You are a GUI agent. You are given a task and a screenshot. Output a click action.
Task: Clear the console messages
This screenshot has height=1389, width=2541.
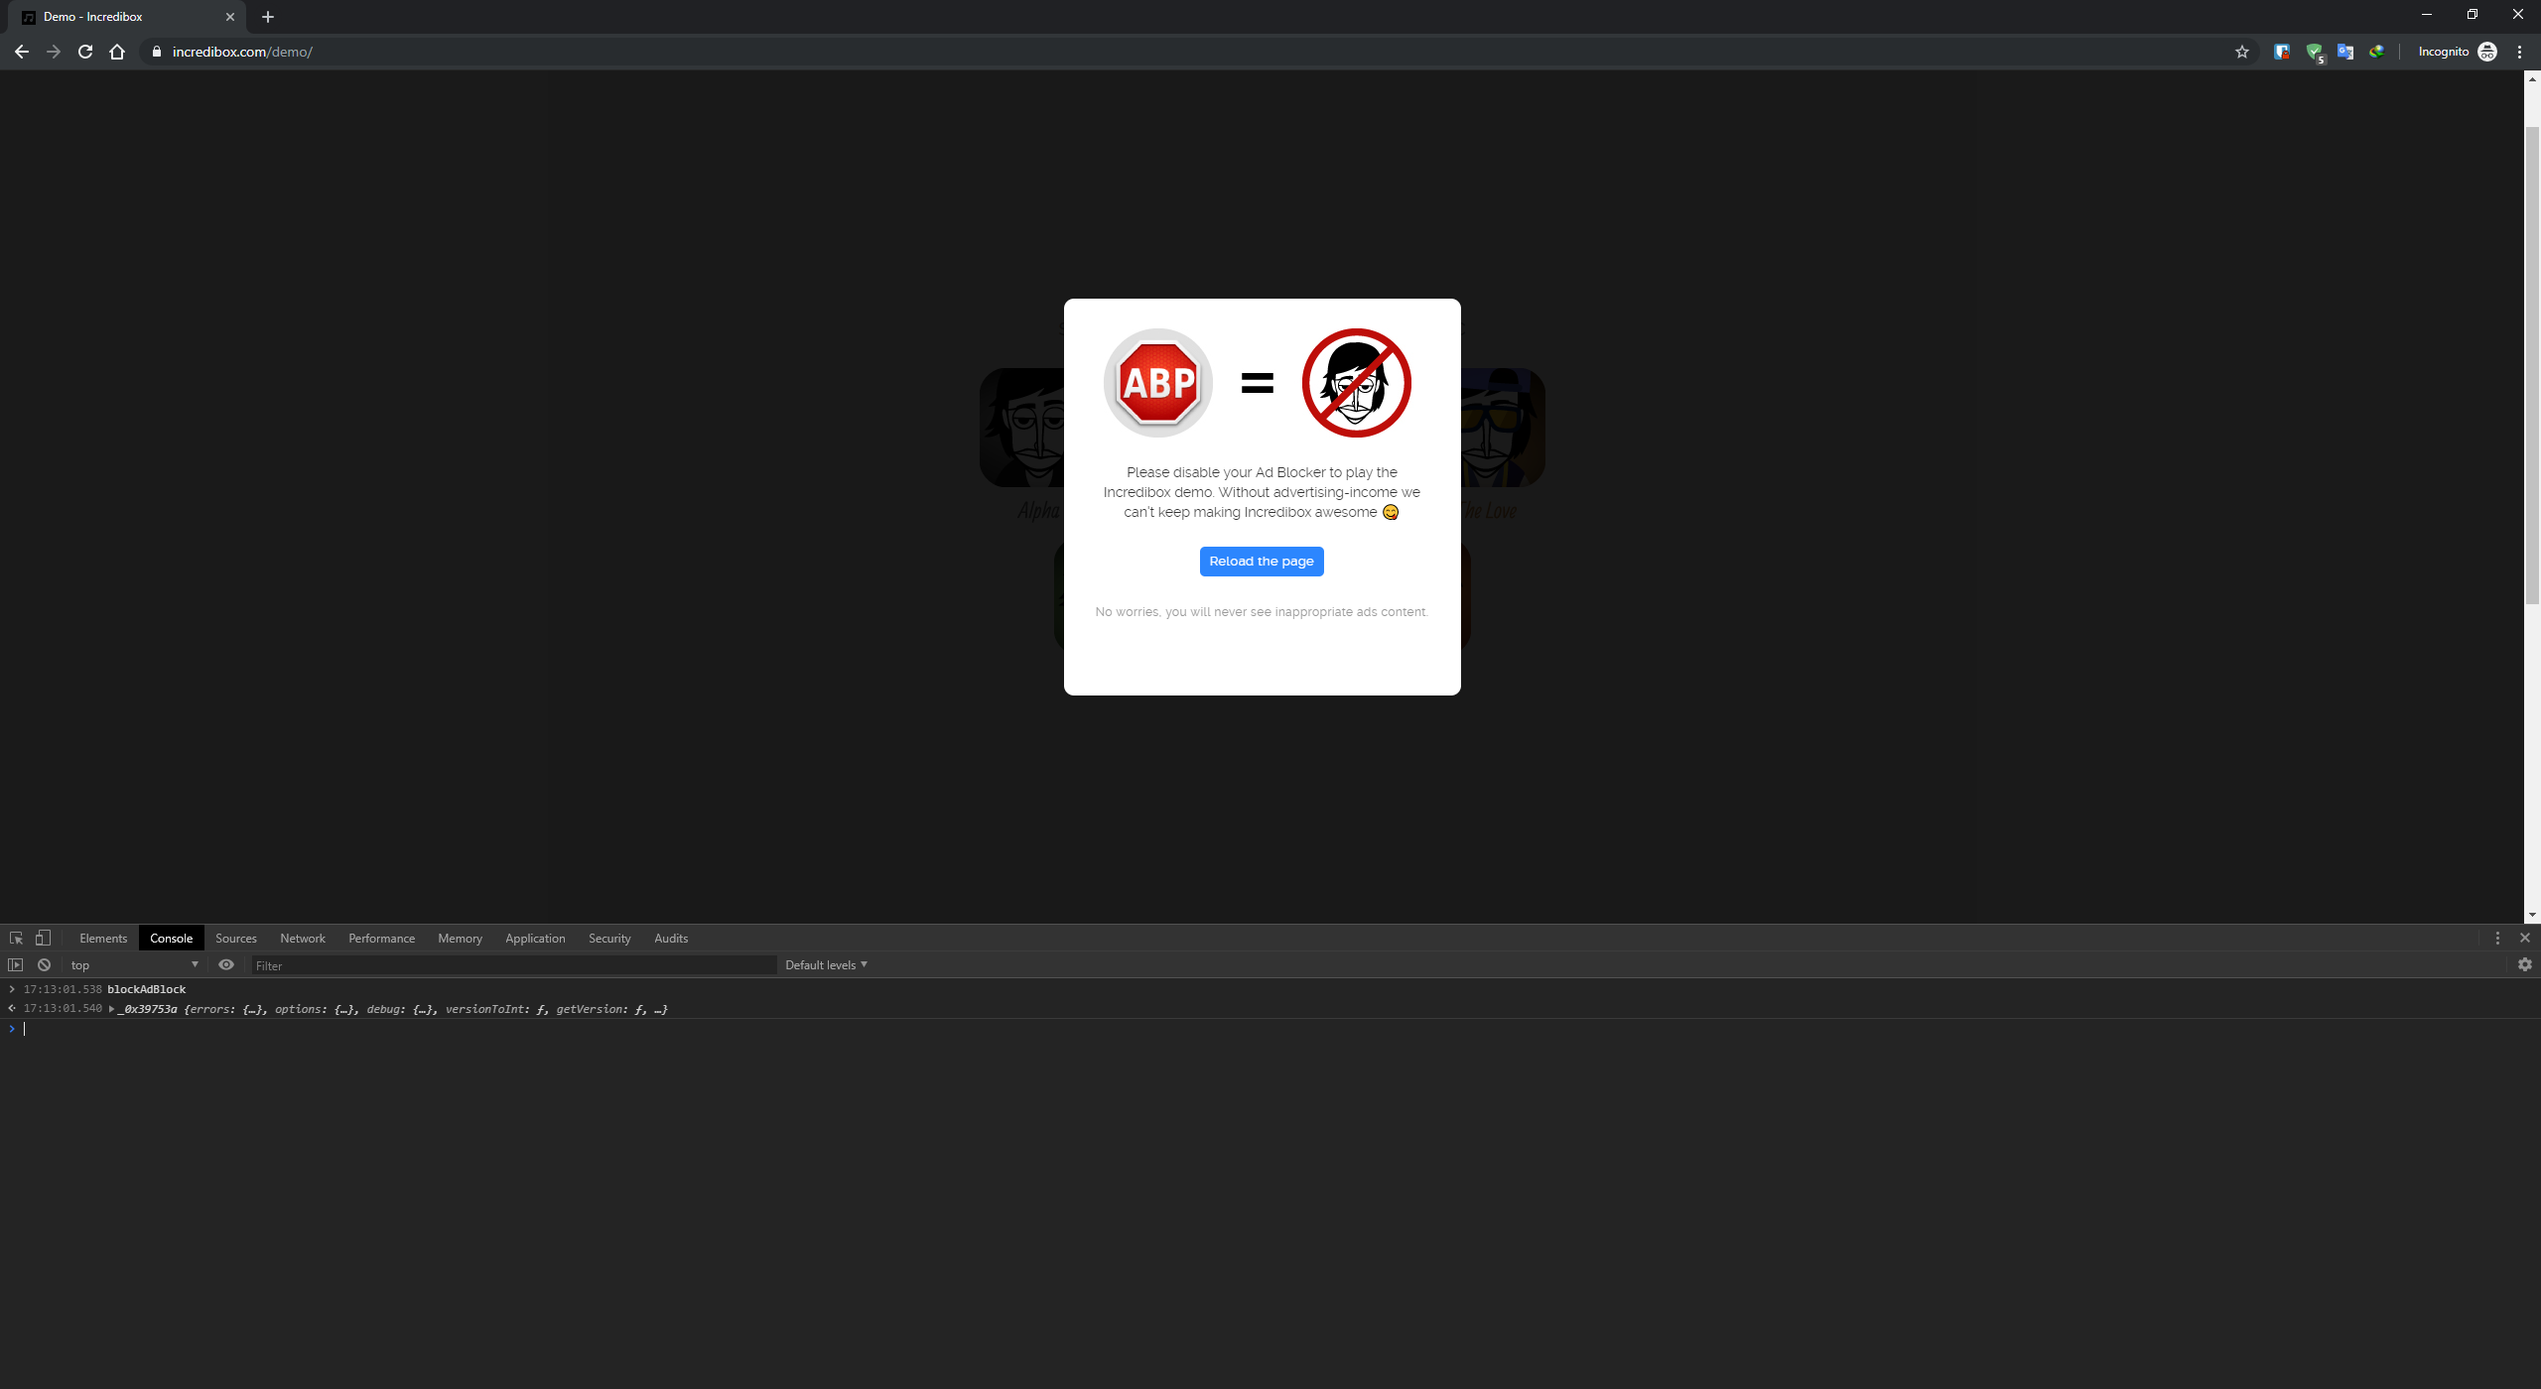[44, 964]
